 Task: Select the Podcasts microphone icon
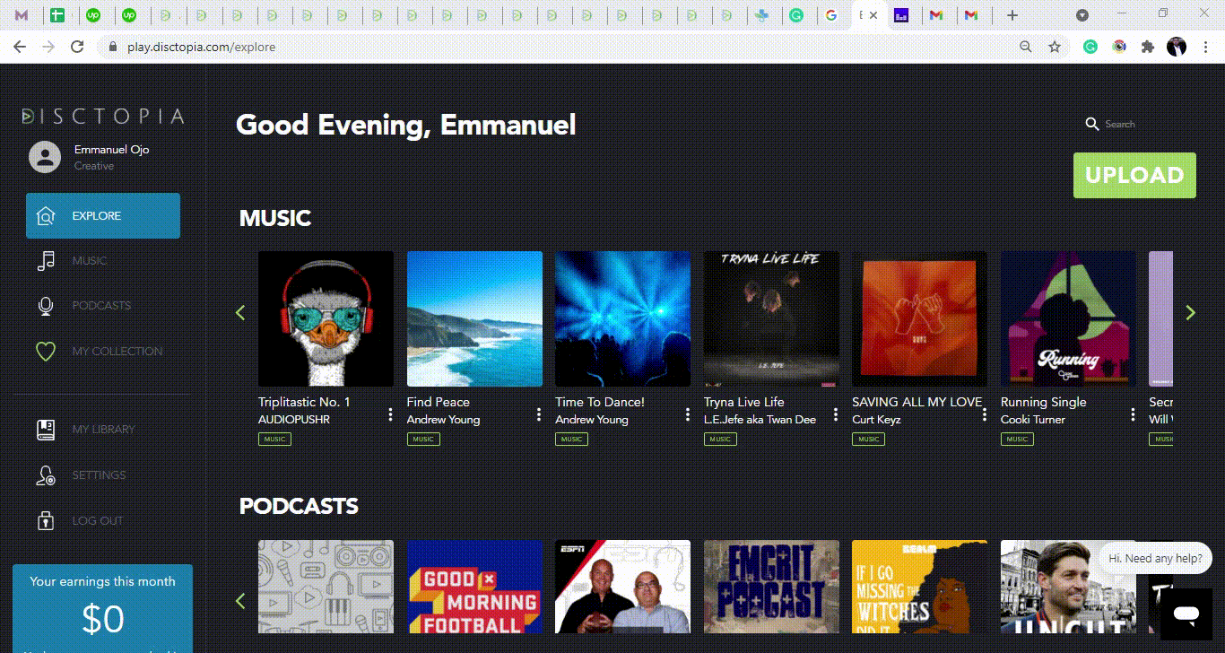pyautogui.click(x=46, y=306)
